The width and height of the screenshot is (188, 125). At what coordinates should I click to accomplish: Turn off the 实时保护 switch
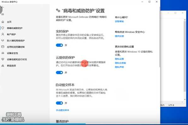pyautogui.click(x=59, y=45)
